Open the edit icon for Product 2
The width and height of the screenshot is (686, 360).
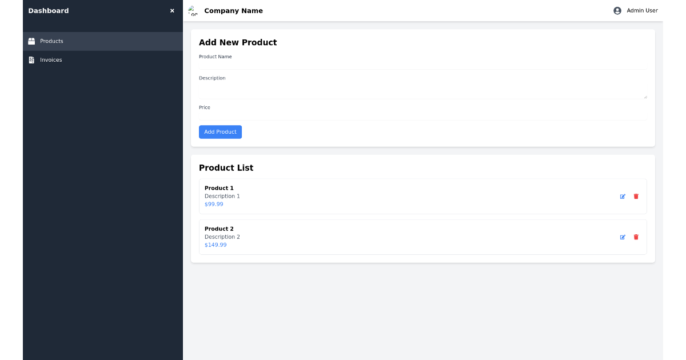[x=623, y=237]
